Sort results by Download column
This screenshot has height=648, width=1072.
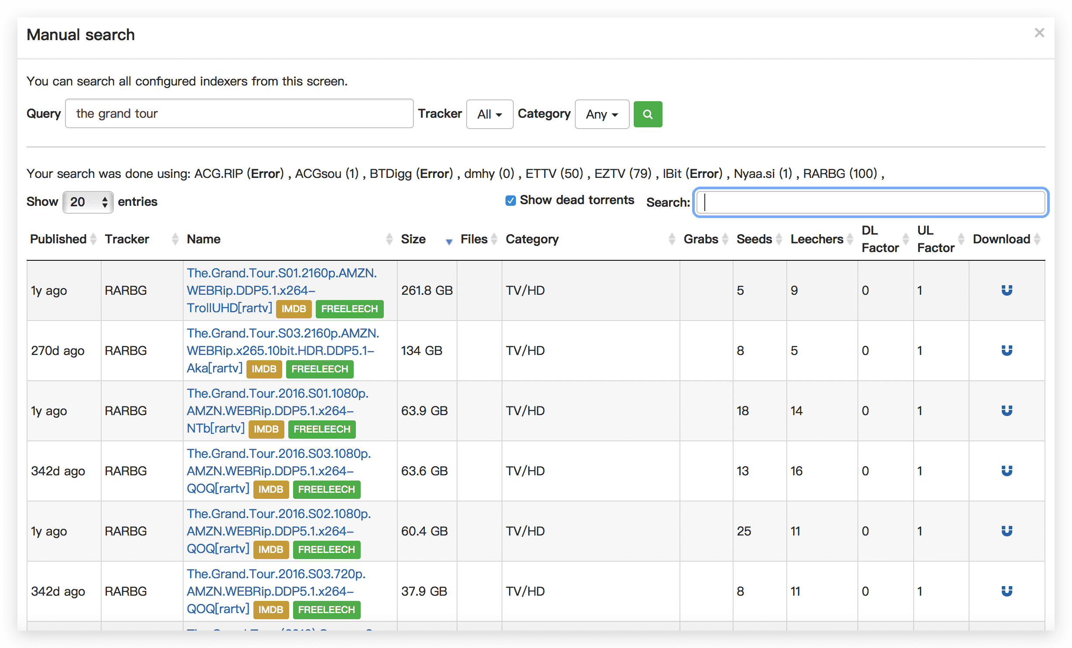tap(1007, 239)
